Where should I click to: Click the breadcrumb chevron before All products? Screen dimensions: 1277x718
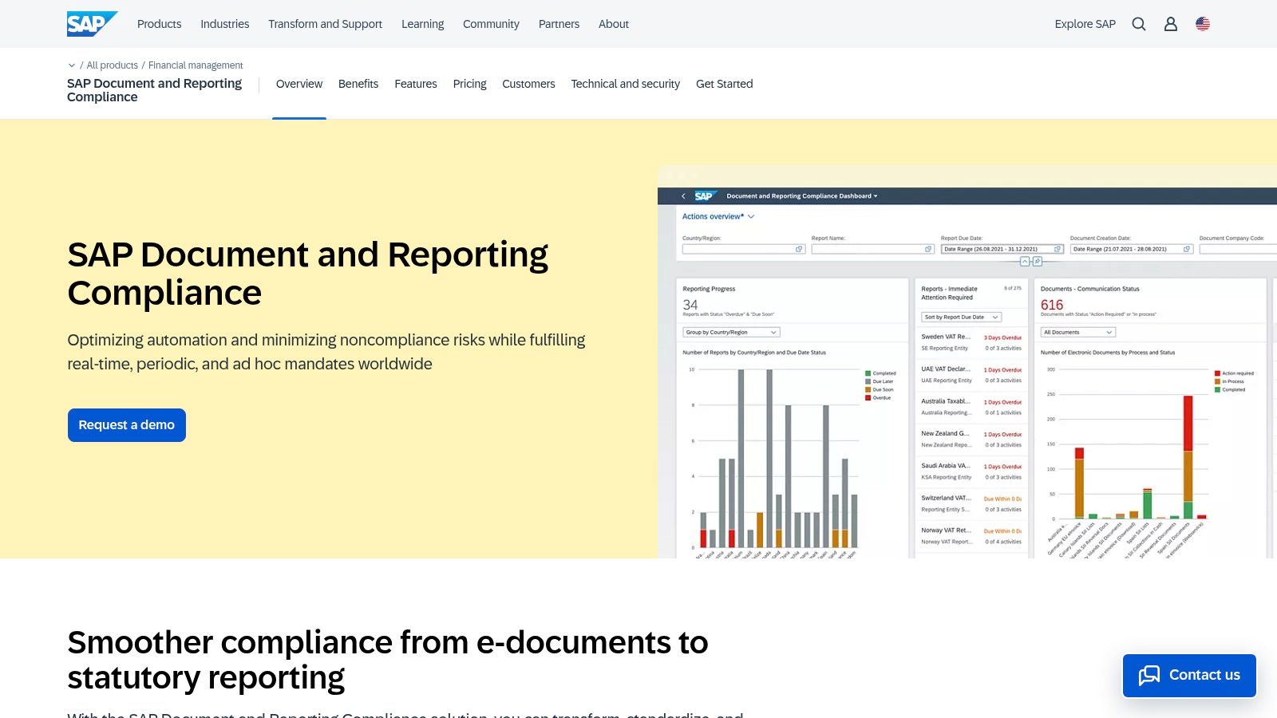(71, 65)
